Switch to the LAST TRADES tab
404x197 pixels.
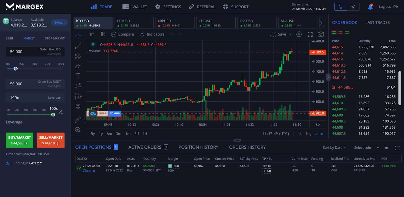(377, 22)
